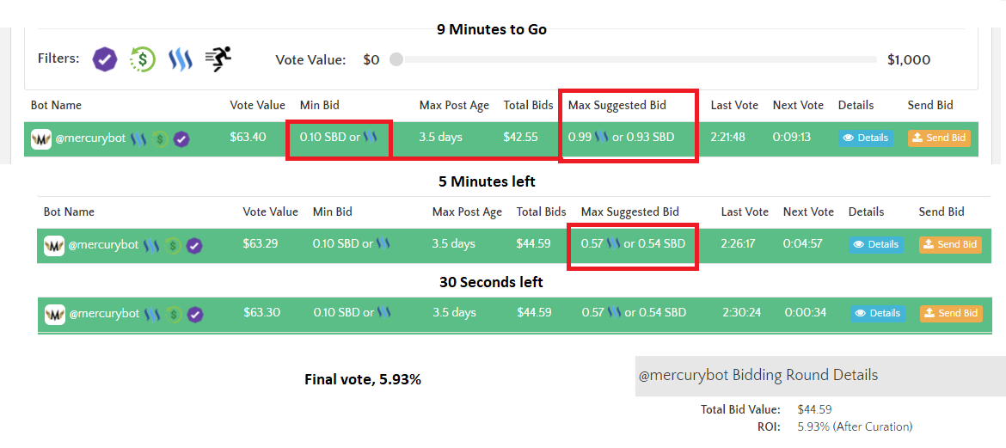Click Send Bid button in 0:00:34 row

pos(951,313)
